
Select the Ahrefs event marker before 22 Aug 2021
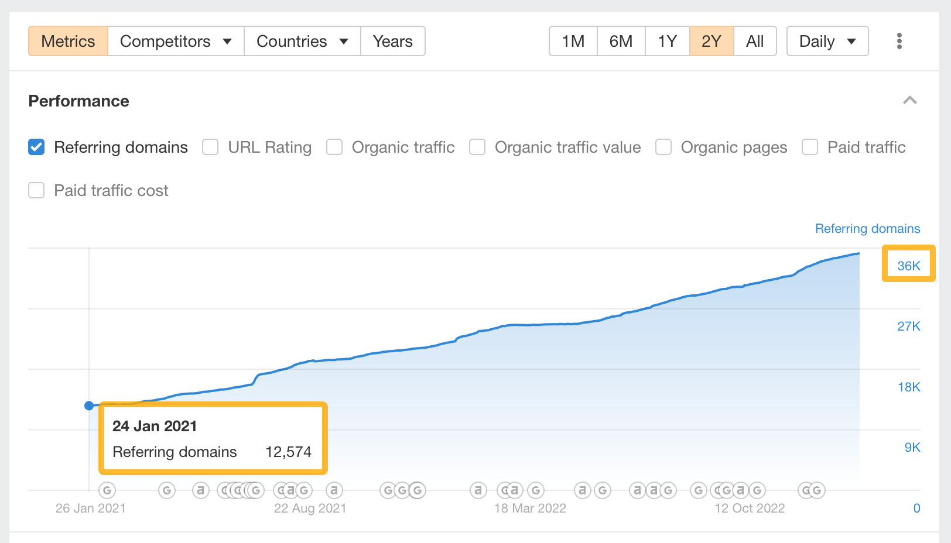(x=201, y=490)
